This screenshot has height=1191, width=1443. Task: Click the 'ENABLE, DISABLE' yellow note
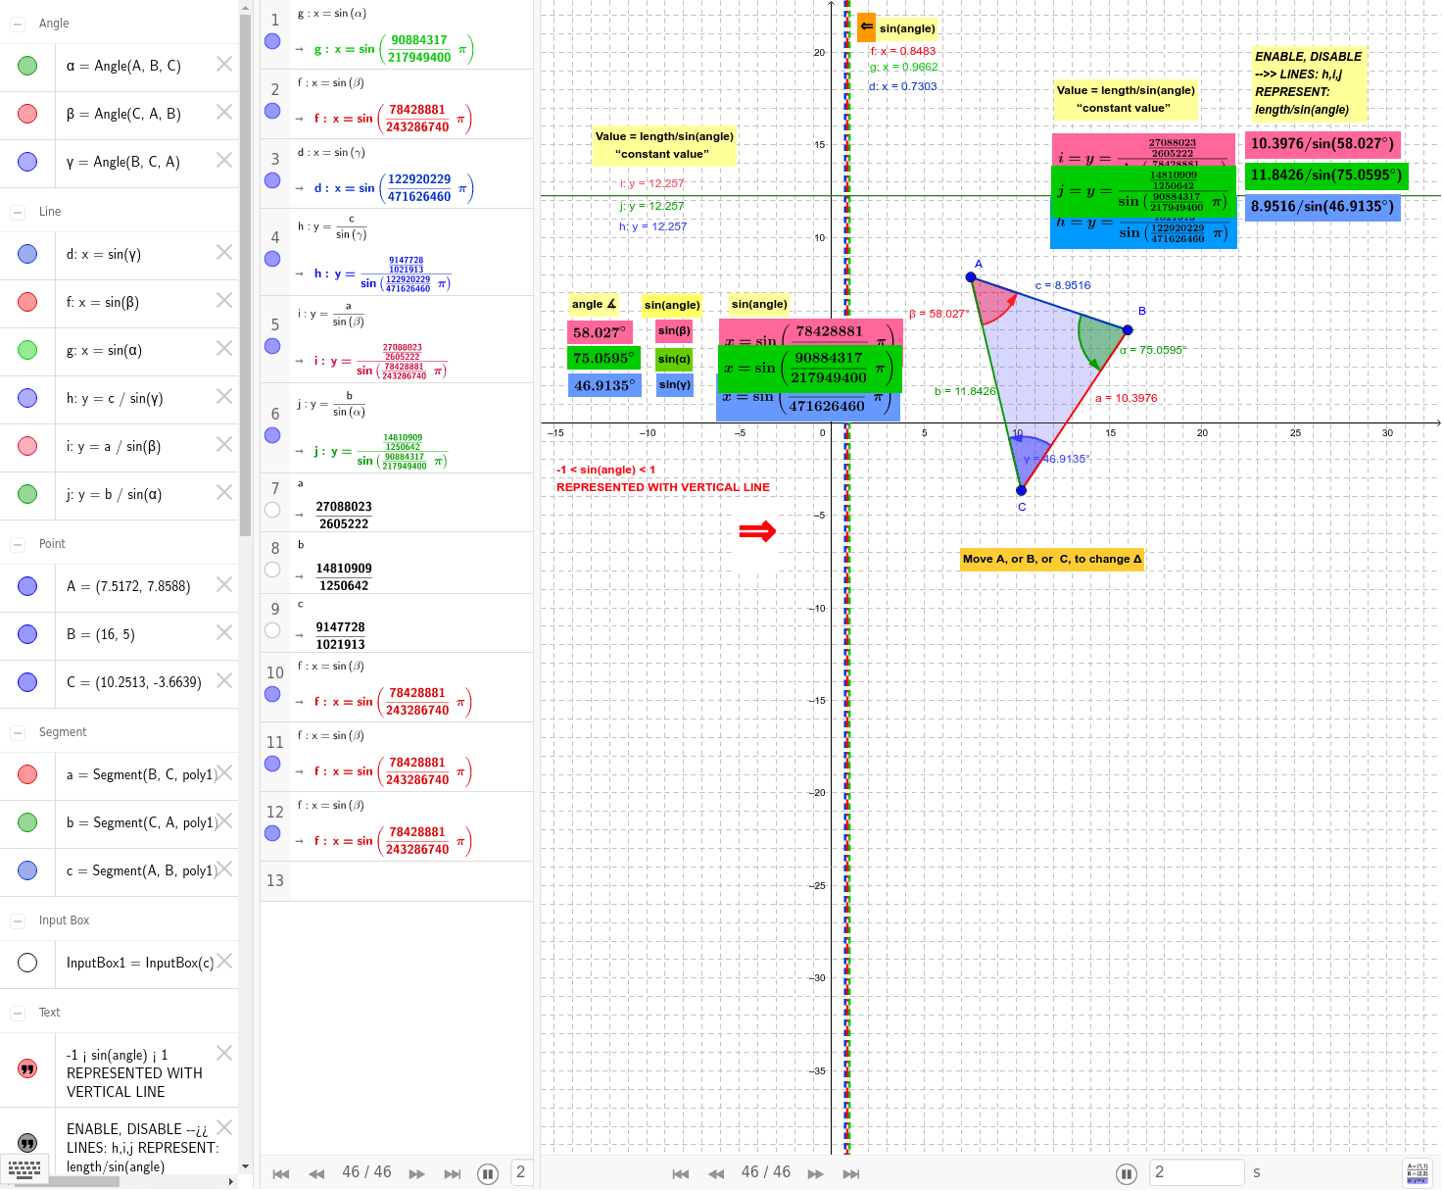click(1309, 83)
